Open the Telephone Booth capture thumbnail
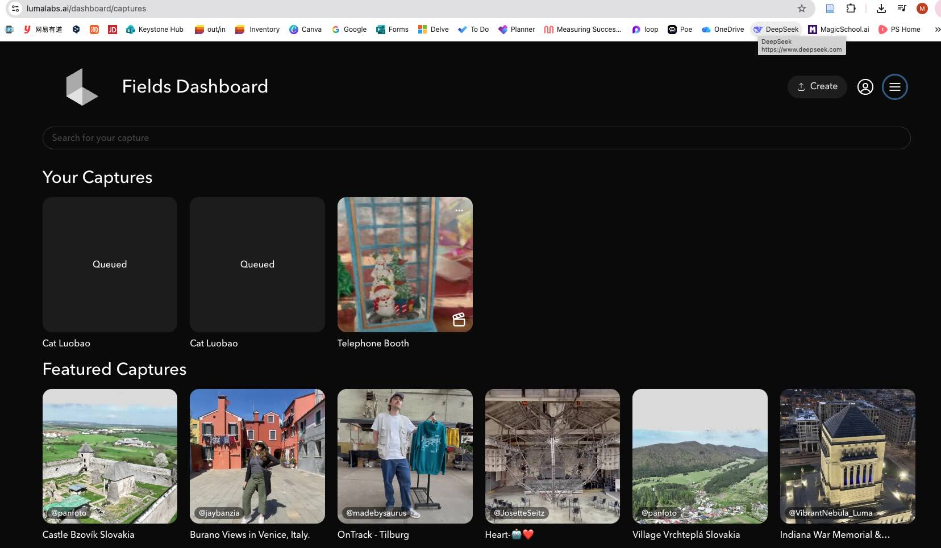941x548 pixels. (x=405, y=265)
